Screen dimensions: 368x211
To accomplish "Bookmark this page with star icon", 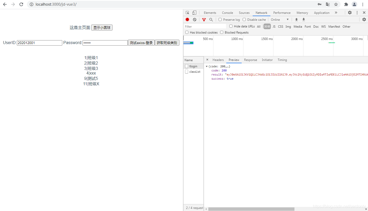I will tap(336, 4).
